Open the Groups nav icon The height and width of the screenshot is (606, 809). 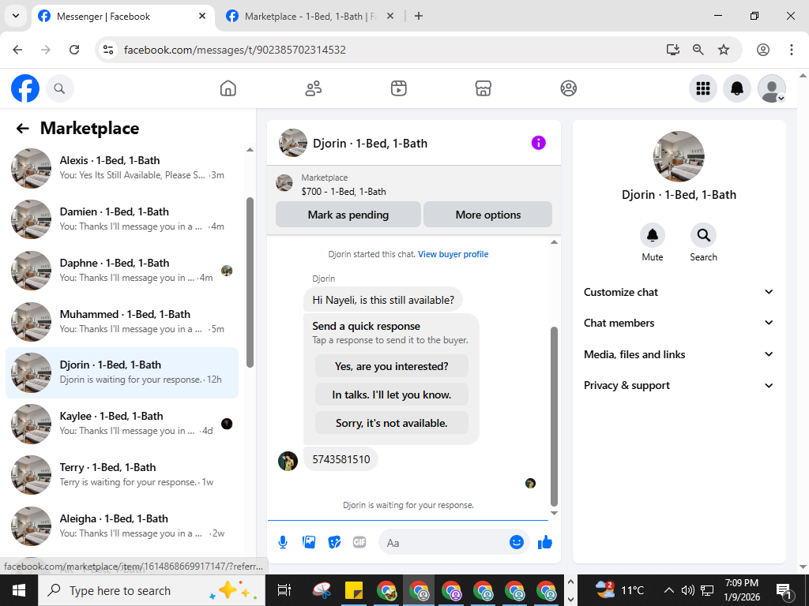tap(569, 88)
